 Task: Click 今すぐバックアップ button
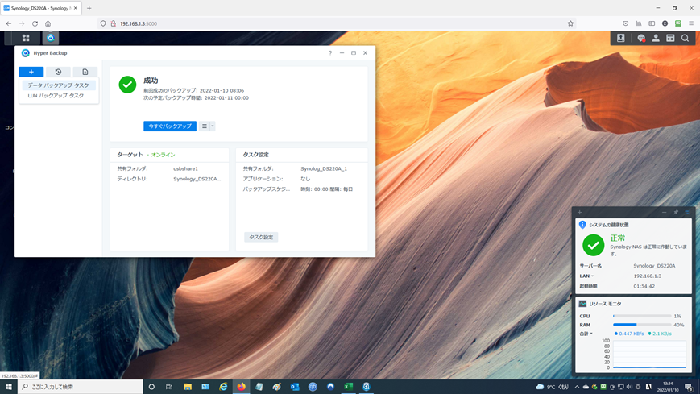click(170, 126)
